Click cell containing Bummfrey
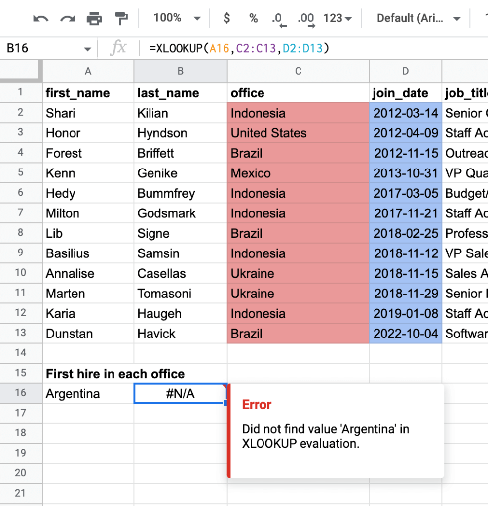Viewport: 488px width, 506px height. [x=181, y=193]
